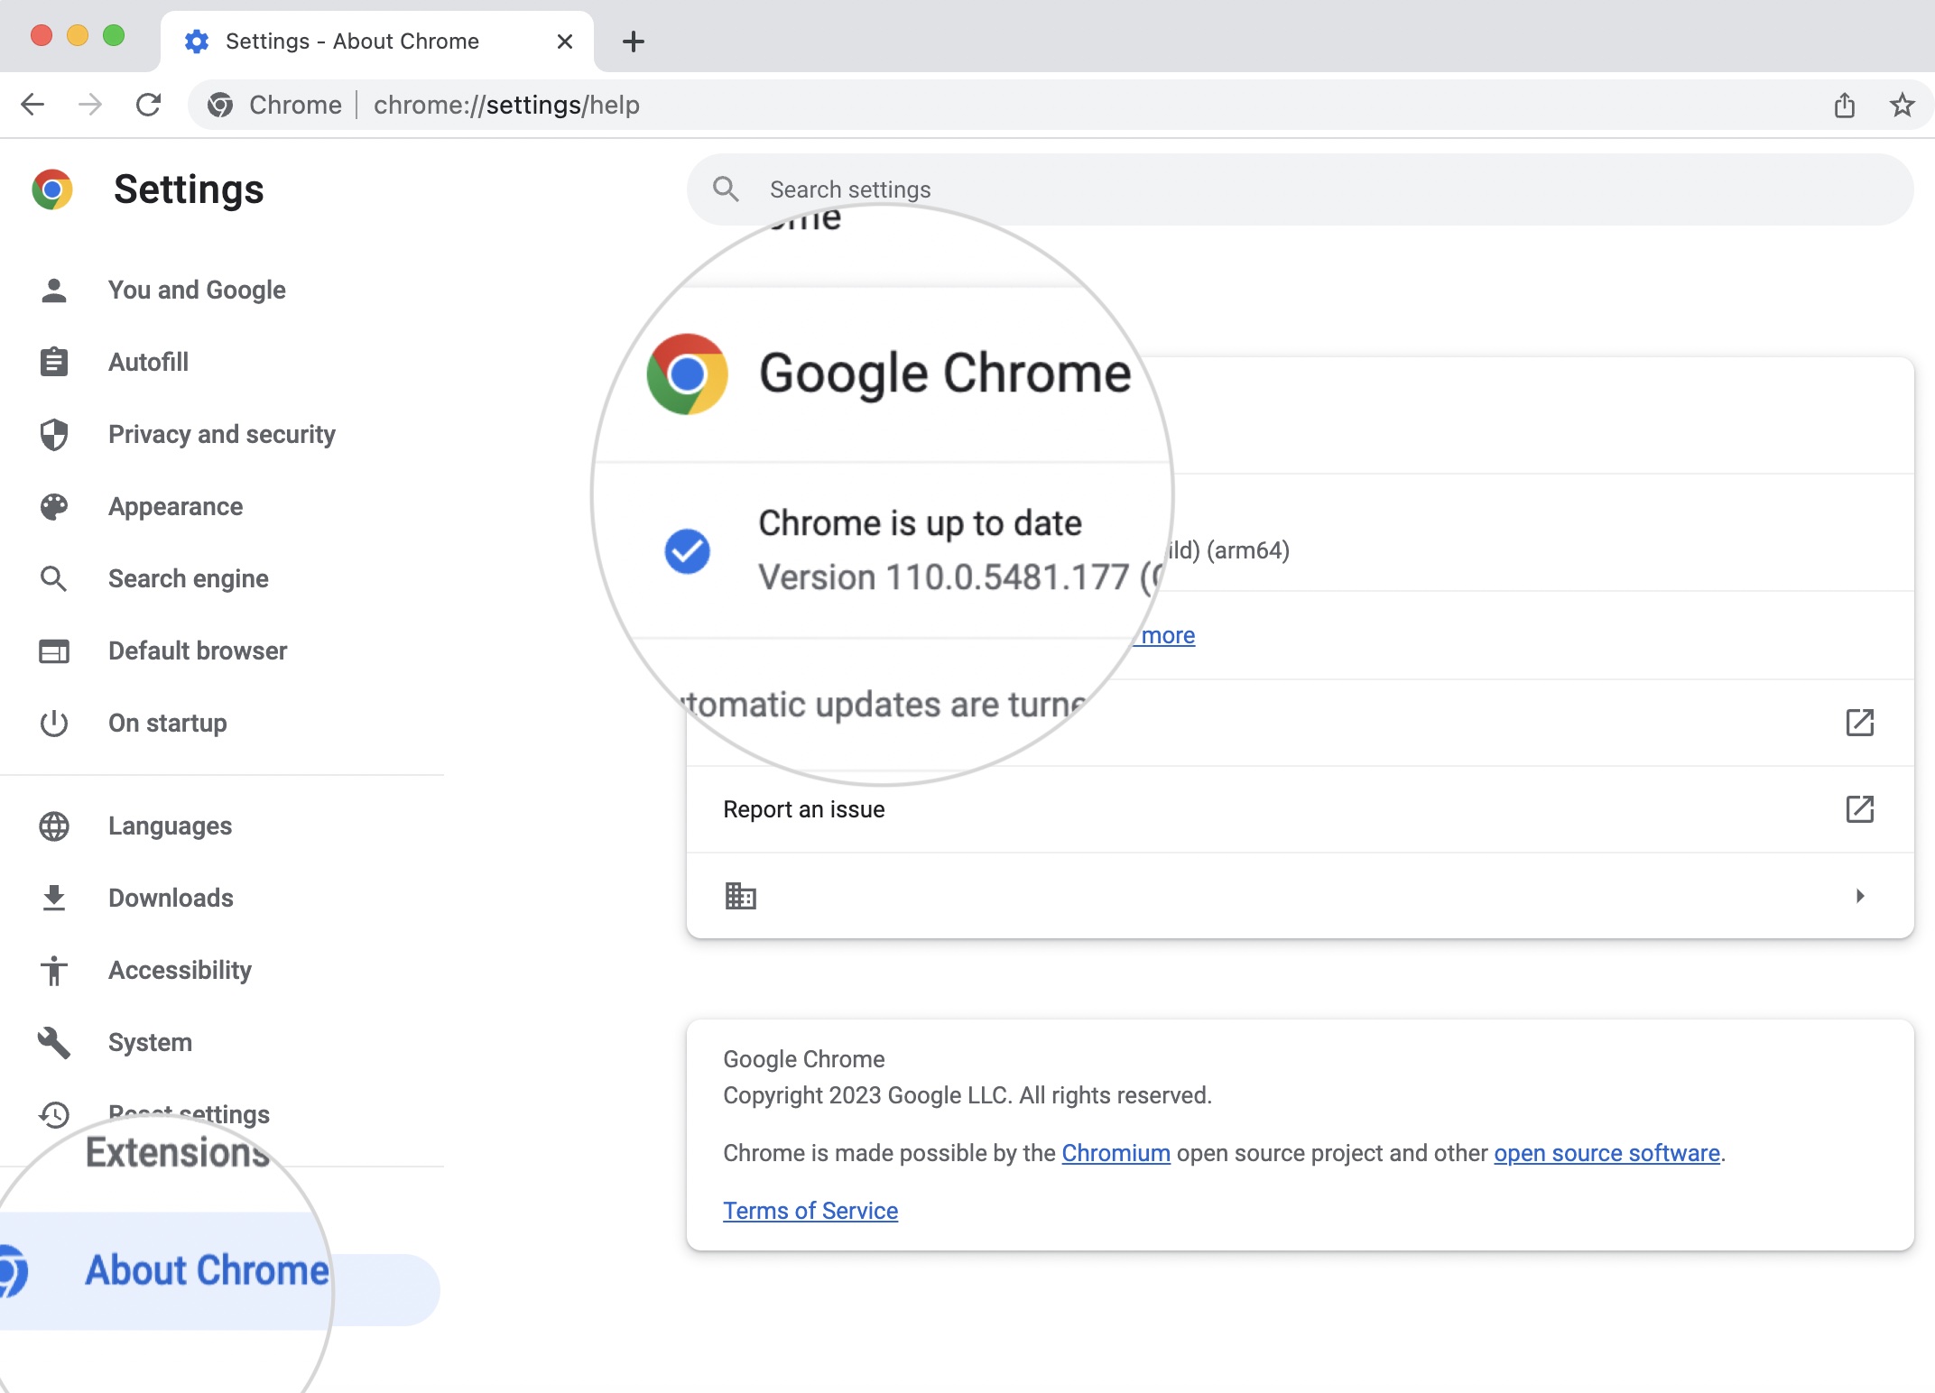Click the history icon beside Reset settings
Screen dimensions: 1935x1393
[x=54, y=1114]
